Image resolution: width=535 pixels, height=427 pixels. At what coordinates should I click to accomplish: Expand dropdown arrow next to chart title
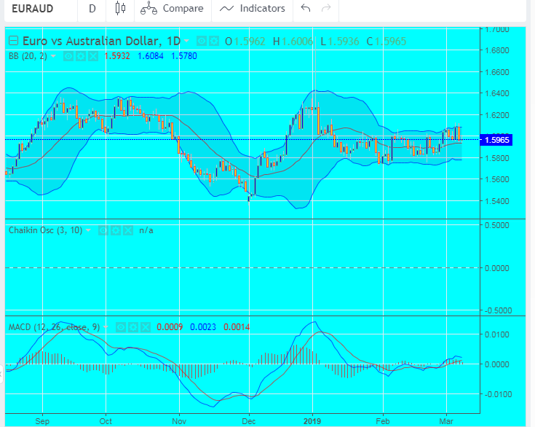click(187, 41)
